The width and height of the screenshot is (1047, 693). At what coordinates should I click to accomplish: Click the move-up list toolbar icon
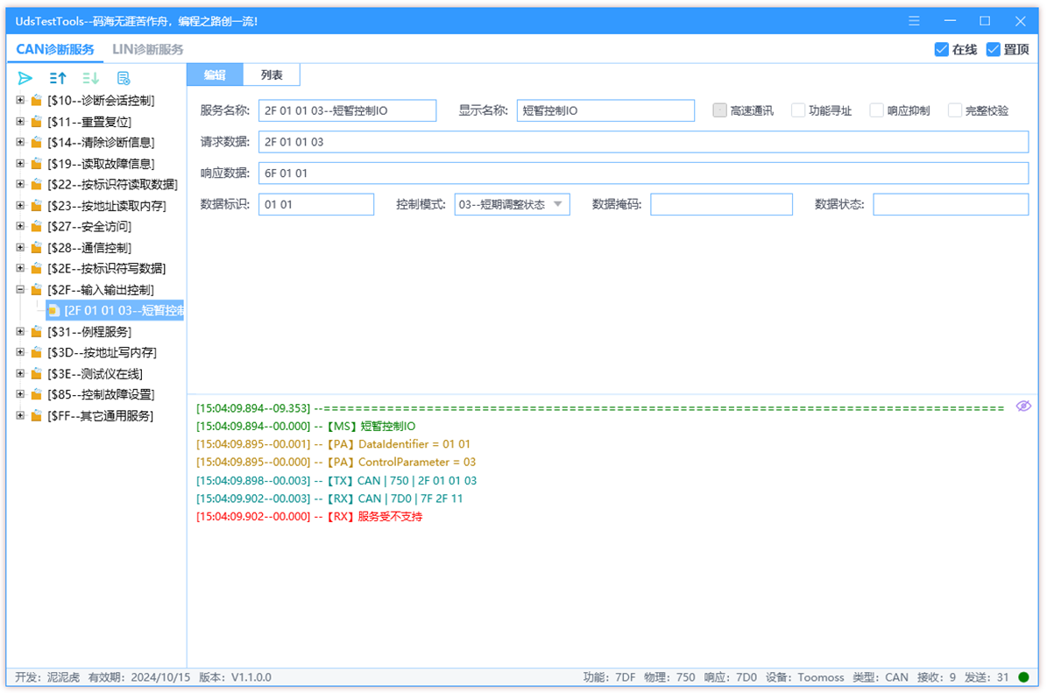(58, 78)
